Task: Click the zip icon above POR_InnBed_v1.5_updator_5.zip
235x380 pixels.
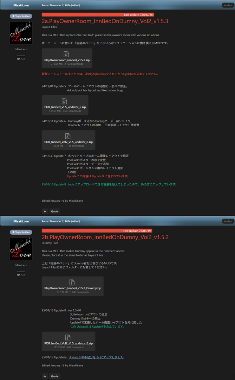Action: (64, 101)
